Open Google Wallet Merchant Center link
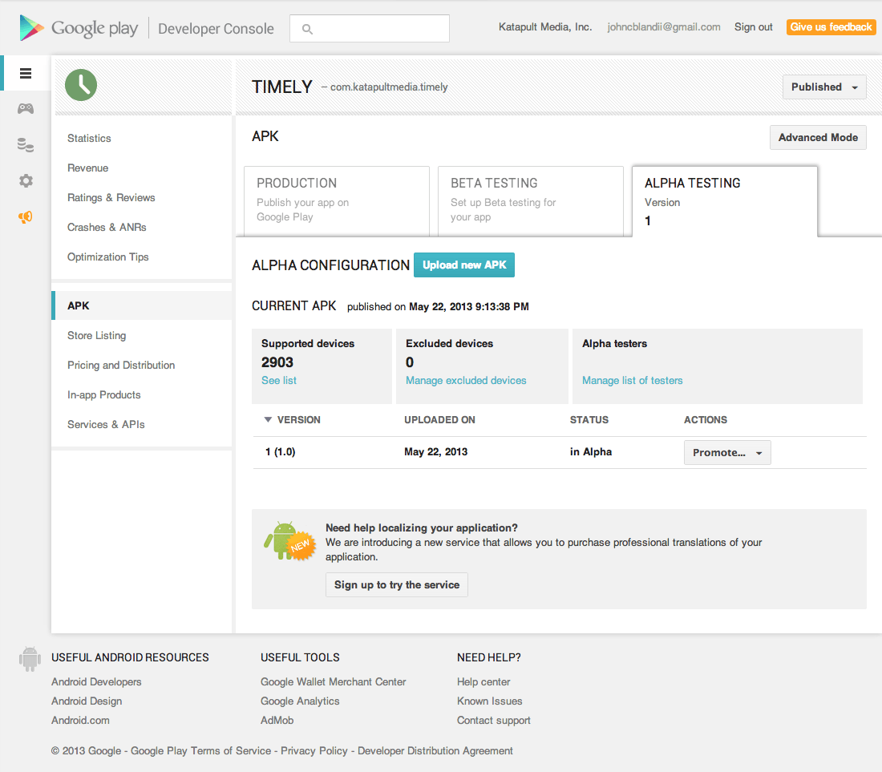This screenshot has width=882, height=772. [x=333, y=682]
